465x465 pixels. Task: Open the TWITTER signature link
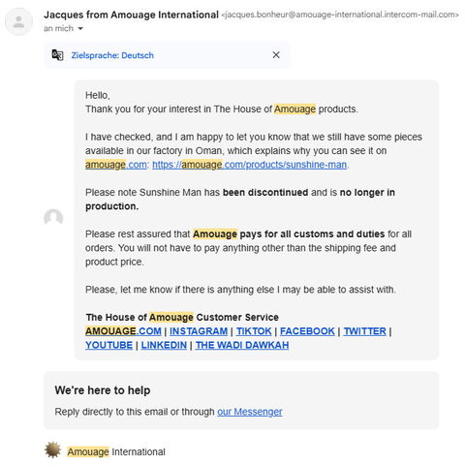pos(364,331)
